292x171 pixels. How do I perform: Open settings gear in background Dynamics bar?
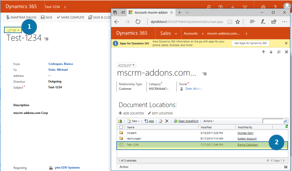(x=263, y=7)
